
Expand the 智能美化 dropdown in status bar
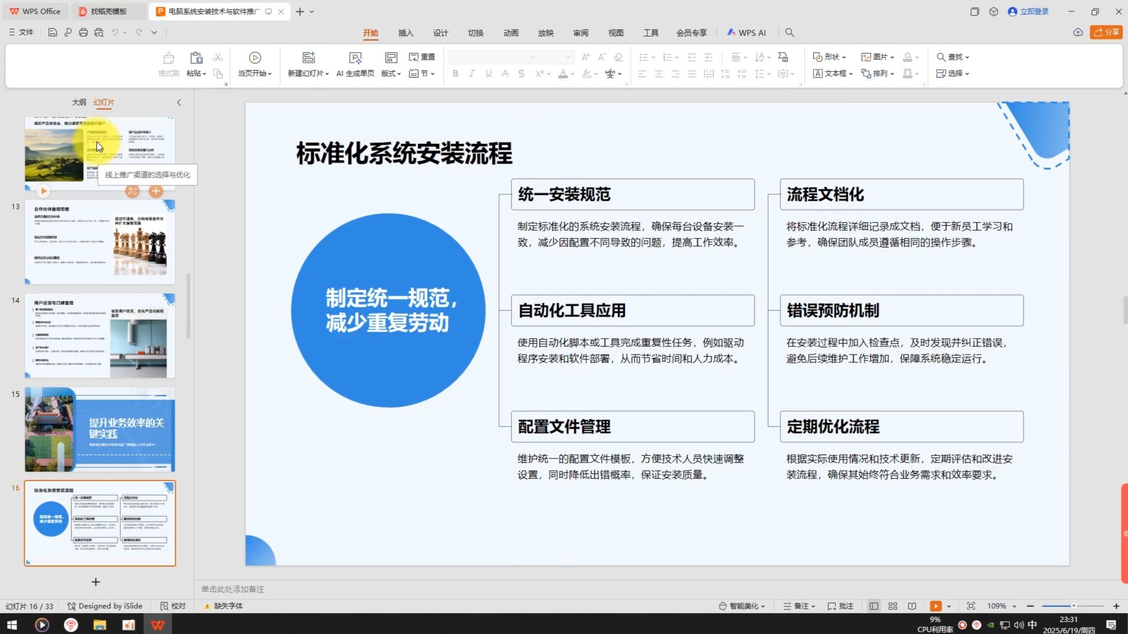[x=742, y=606]
